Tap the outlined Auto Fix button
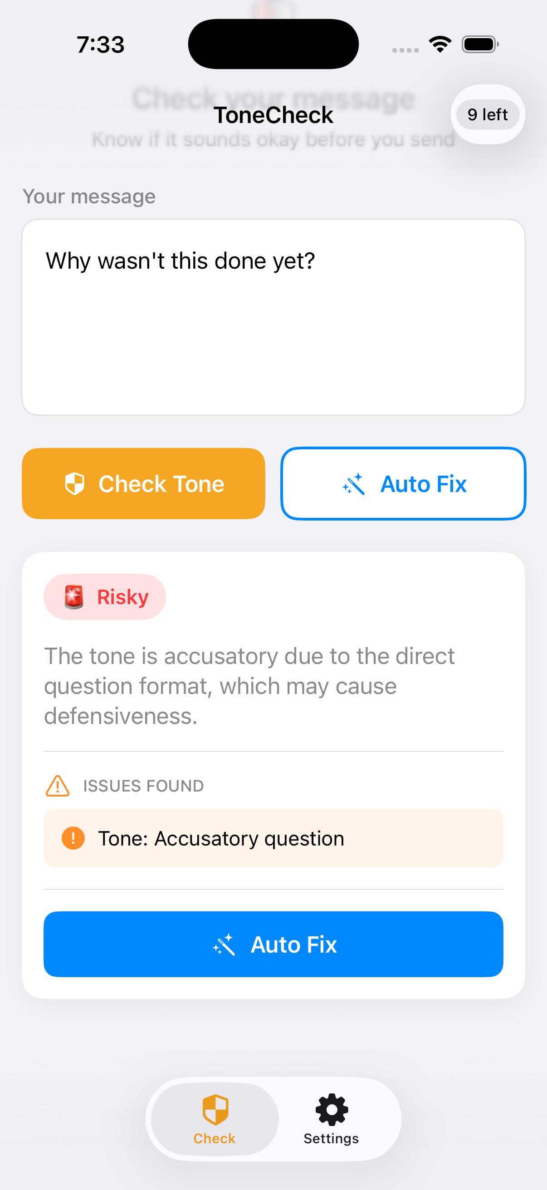This screenshot has height=1190, width=547. coord(403,483)
